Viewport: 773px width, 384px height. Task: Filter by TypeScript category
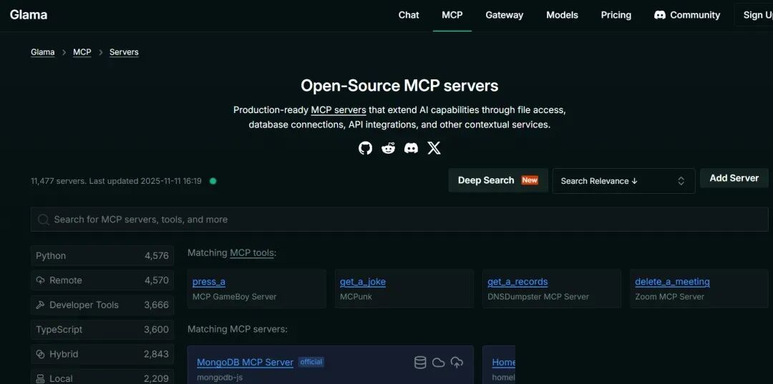coord(102,330)
